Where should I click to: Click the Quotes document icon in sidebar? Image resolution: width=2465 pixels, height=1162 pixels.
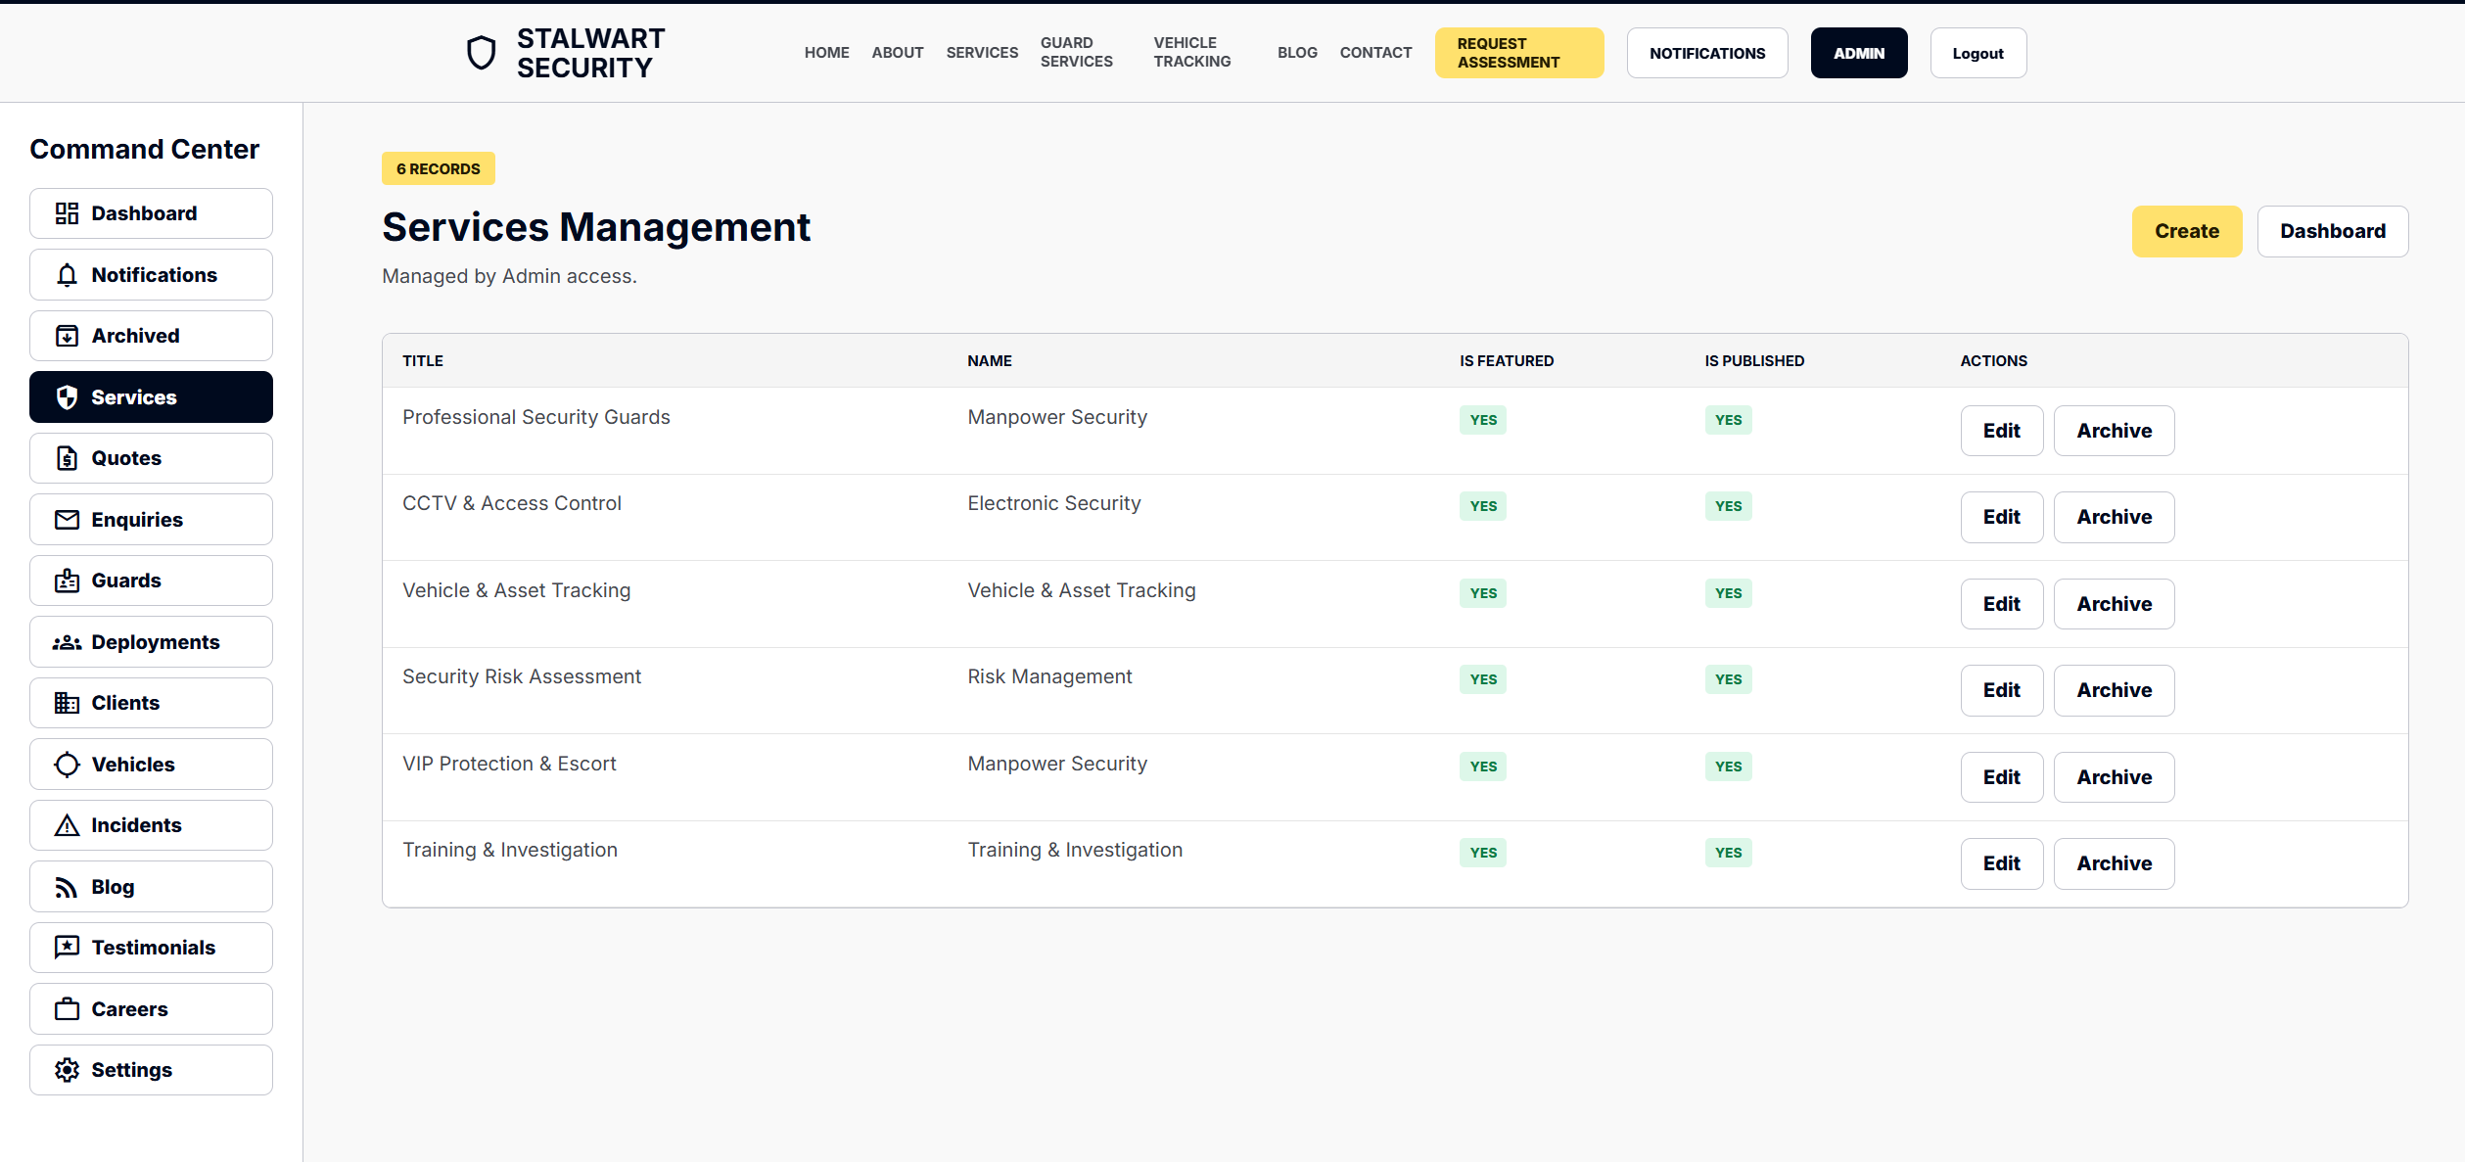[x=67, y=458]
